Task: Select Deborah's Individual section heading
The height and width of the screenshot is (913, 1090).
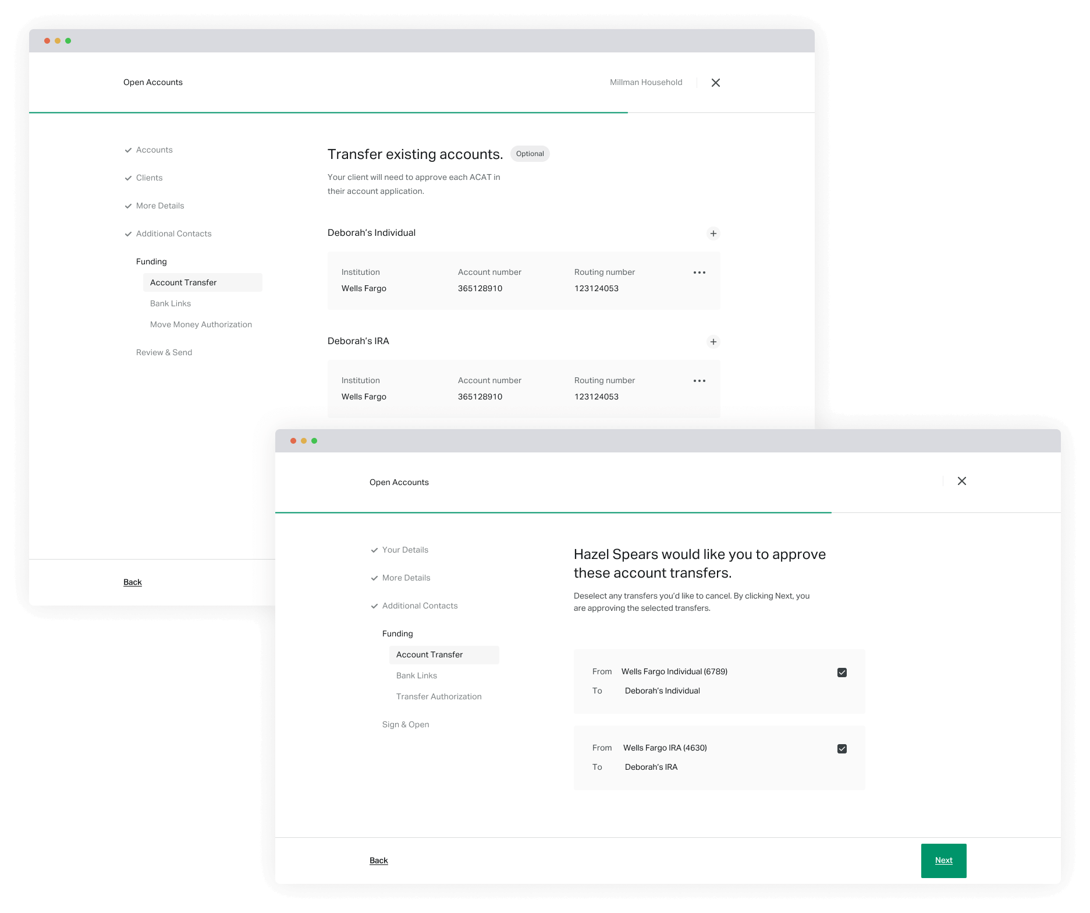Action: [x=372, y=233]
